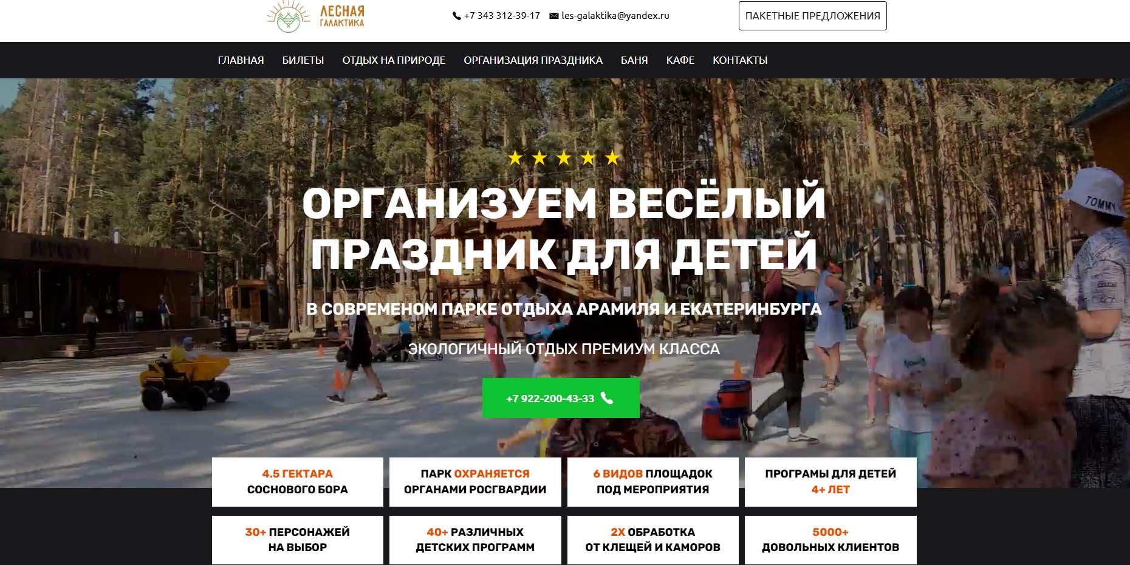Image resolution: width=1130 pixels, height=565 pixels.
Task: Open Пакетные предложения button
Action: [812, 16]
